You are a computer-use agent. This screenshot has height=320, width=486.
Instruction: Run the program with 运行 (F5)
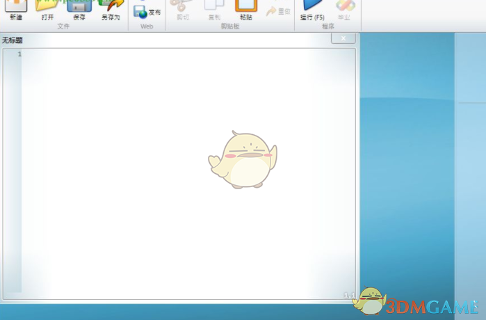click(312, 10)
